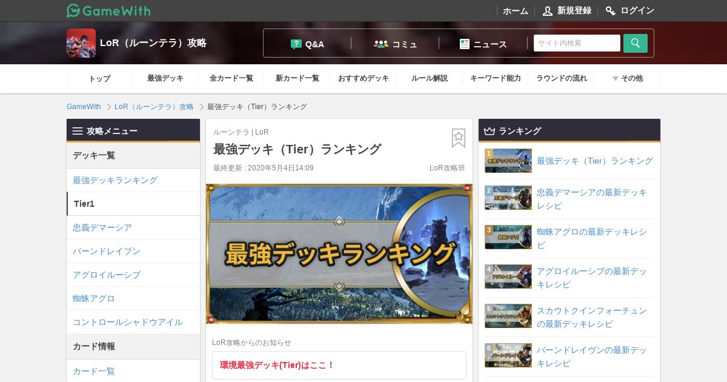Open ranking link バーンドレイヴンの最新デッキレシピ
The width and height of the screenshot is (727, 382).
[x=592, y=357]
